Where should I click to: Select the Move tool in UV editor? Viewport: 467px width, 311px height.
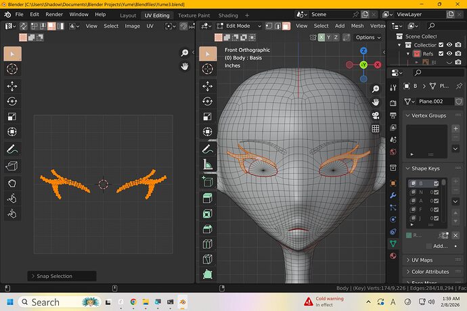point(12,87)
